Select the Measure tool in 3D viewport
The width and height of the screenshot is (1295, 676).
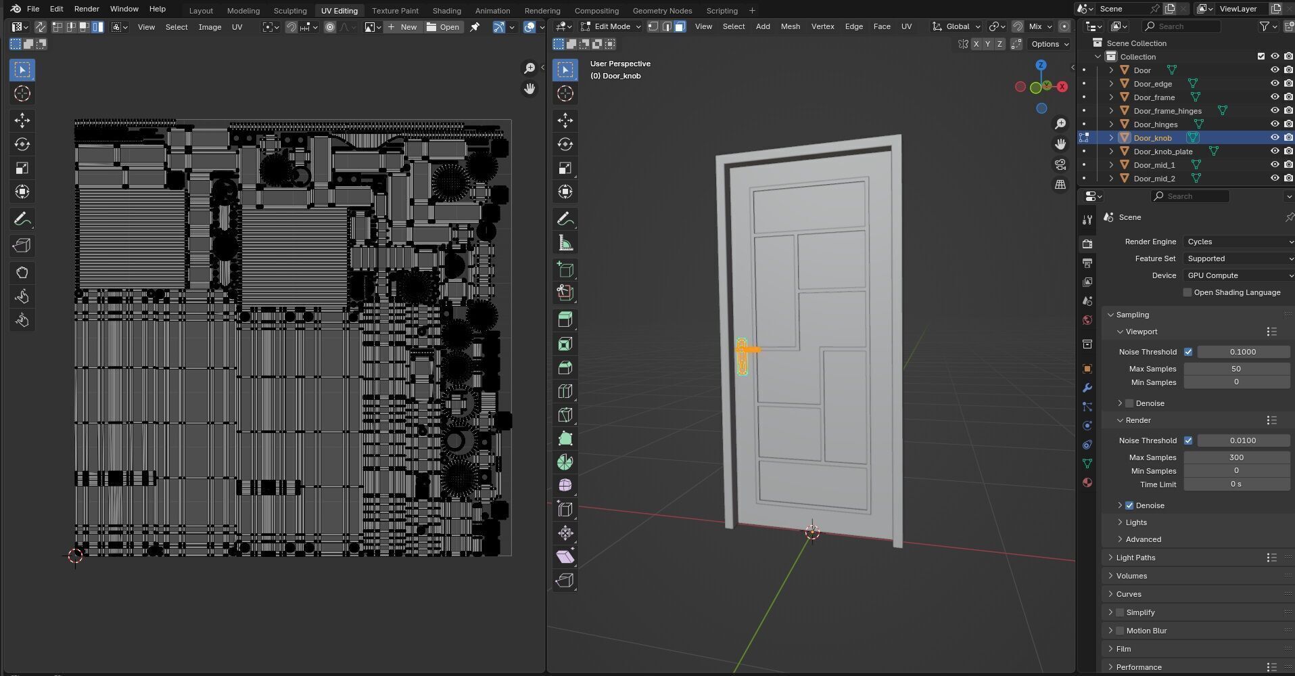tap(565, 243)
